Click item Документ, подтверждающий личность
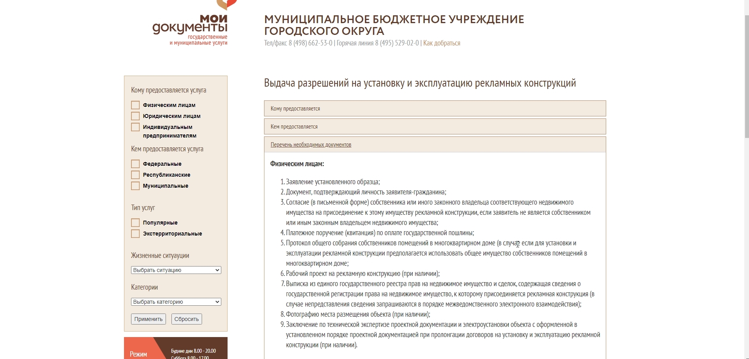Screen dimensions: 749x359 [366, 192]
